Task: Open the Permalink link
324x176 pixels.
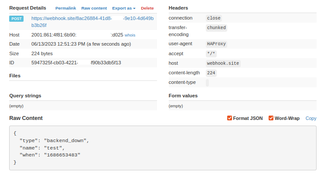Action: point(65,8)
